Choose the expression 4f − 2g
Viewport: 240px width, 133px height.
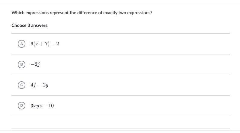click(x=40, y=85)
